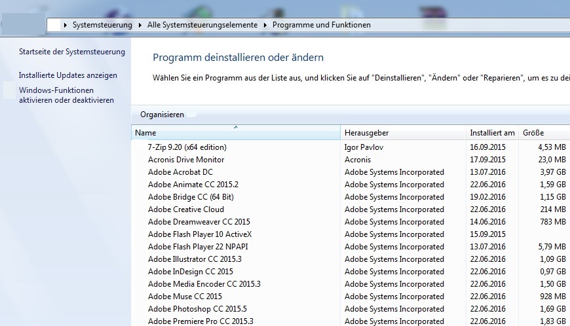The image size is (570, 326).
Task: Click the publisher in the Adobe Muse CC 2015 row
Action: (x=394, y=297)
